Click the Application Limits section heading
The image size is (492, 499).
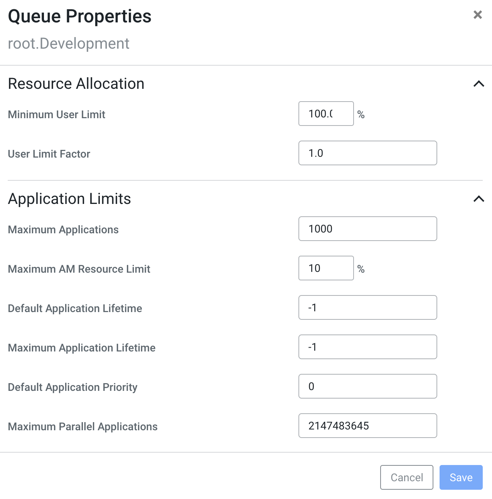click(x=69, y=199)
